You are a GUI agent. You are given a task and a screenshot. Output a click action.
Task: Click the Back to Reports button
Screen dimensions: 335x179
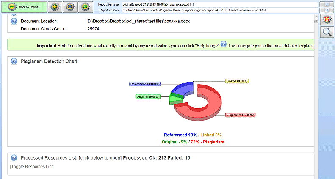pyautogui.click(x=24, y=7)
